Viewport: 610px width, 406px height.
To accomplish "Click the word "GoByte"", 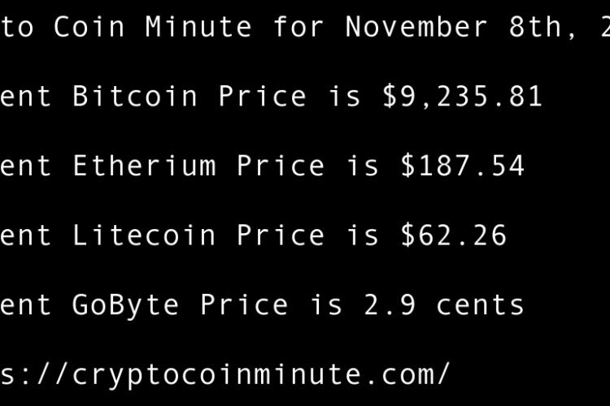I will pyautogui.click(x=126, y=305).
